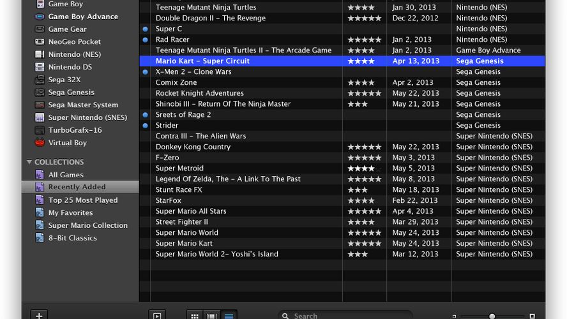
Task: Enable list view mode
Action: click(x=229, y=315)
